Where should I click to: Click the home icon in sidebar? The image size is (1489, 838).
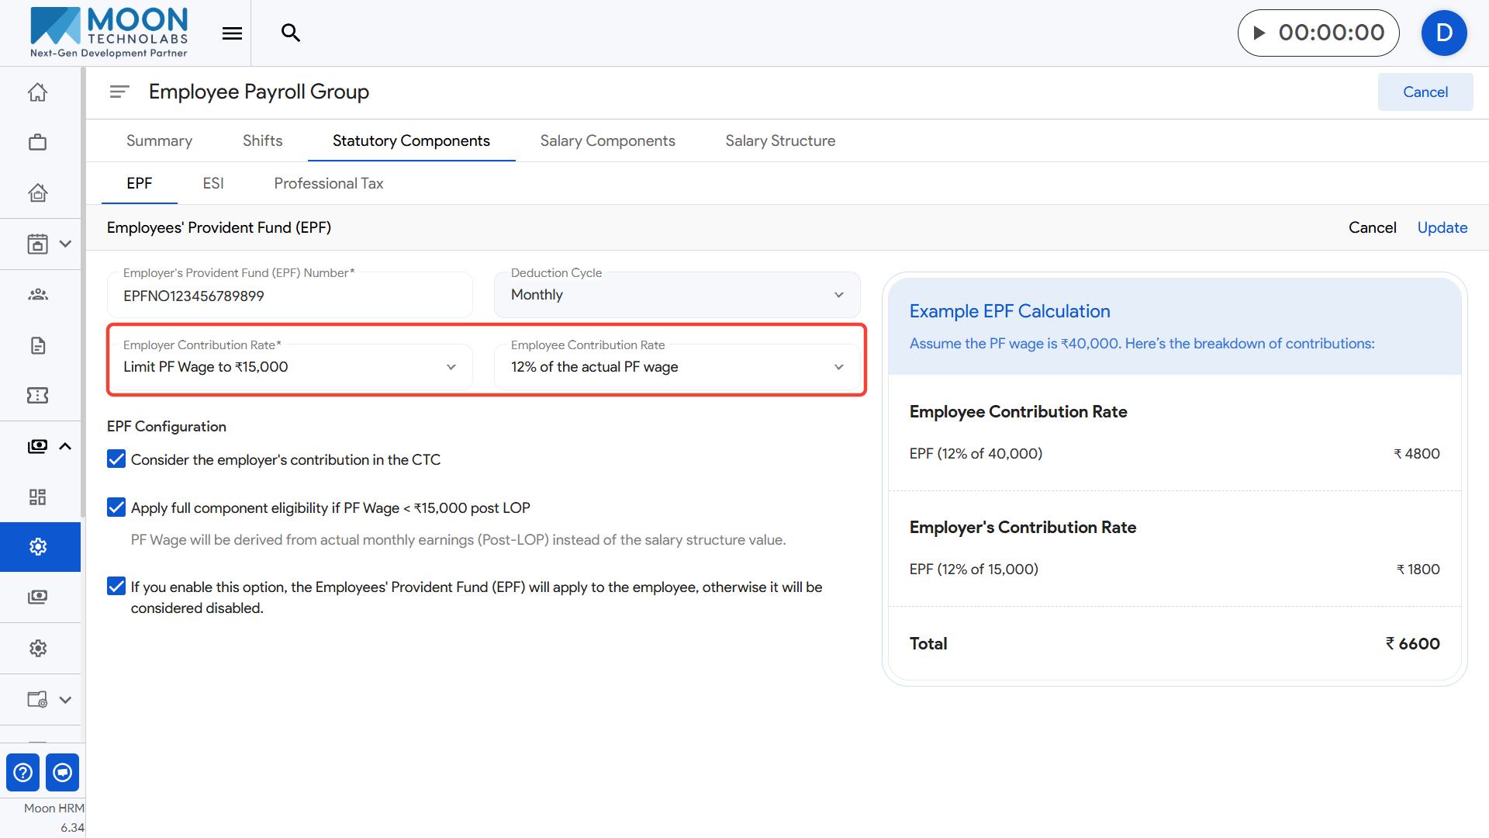(37, 92)
